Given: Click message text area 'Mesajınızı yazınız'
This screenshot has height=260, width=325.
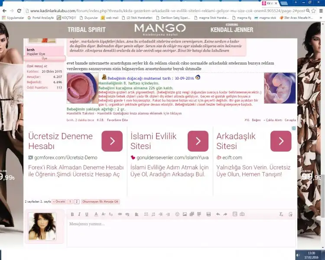Looking at the screenshot, I should [x=182, y=232].
